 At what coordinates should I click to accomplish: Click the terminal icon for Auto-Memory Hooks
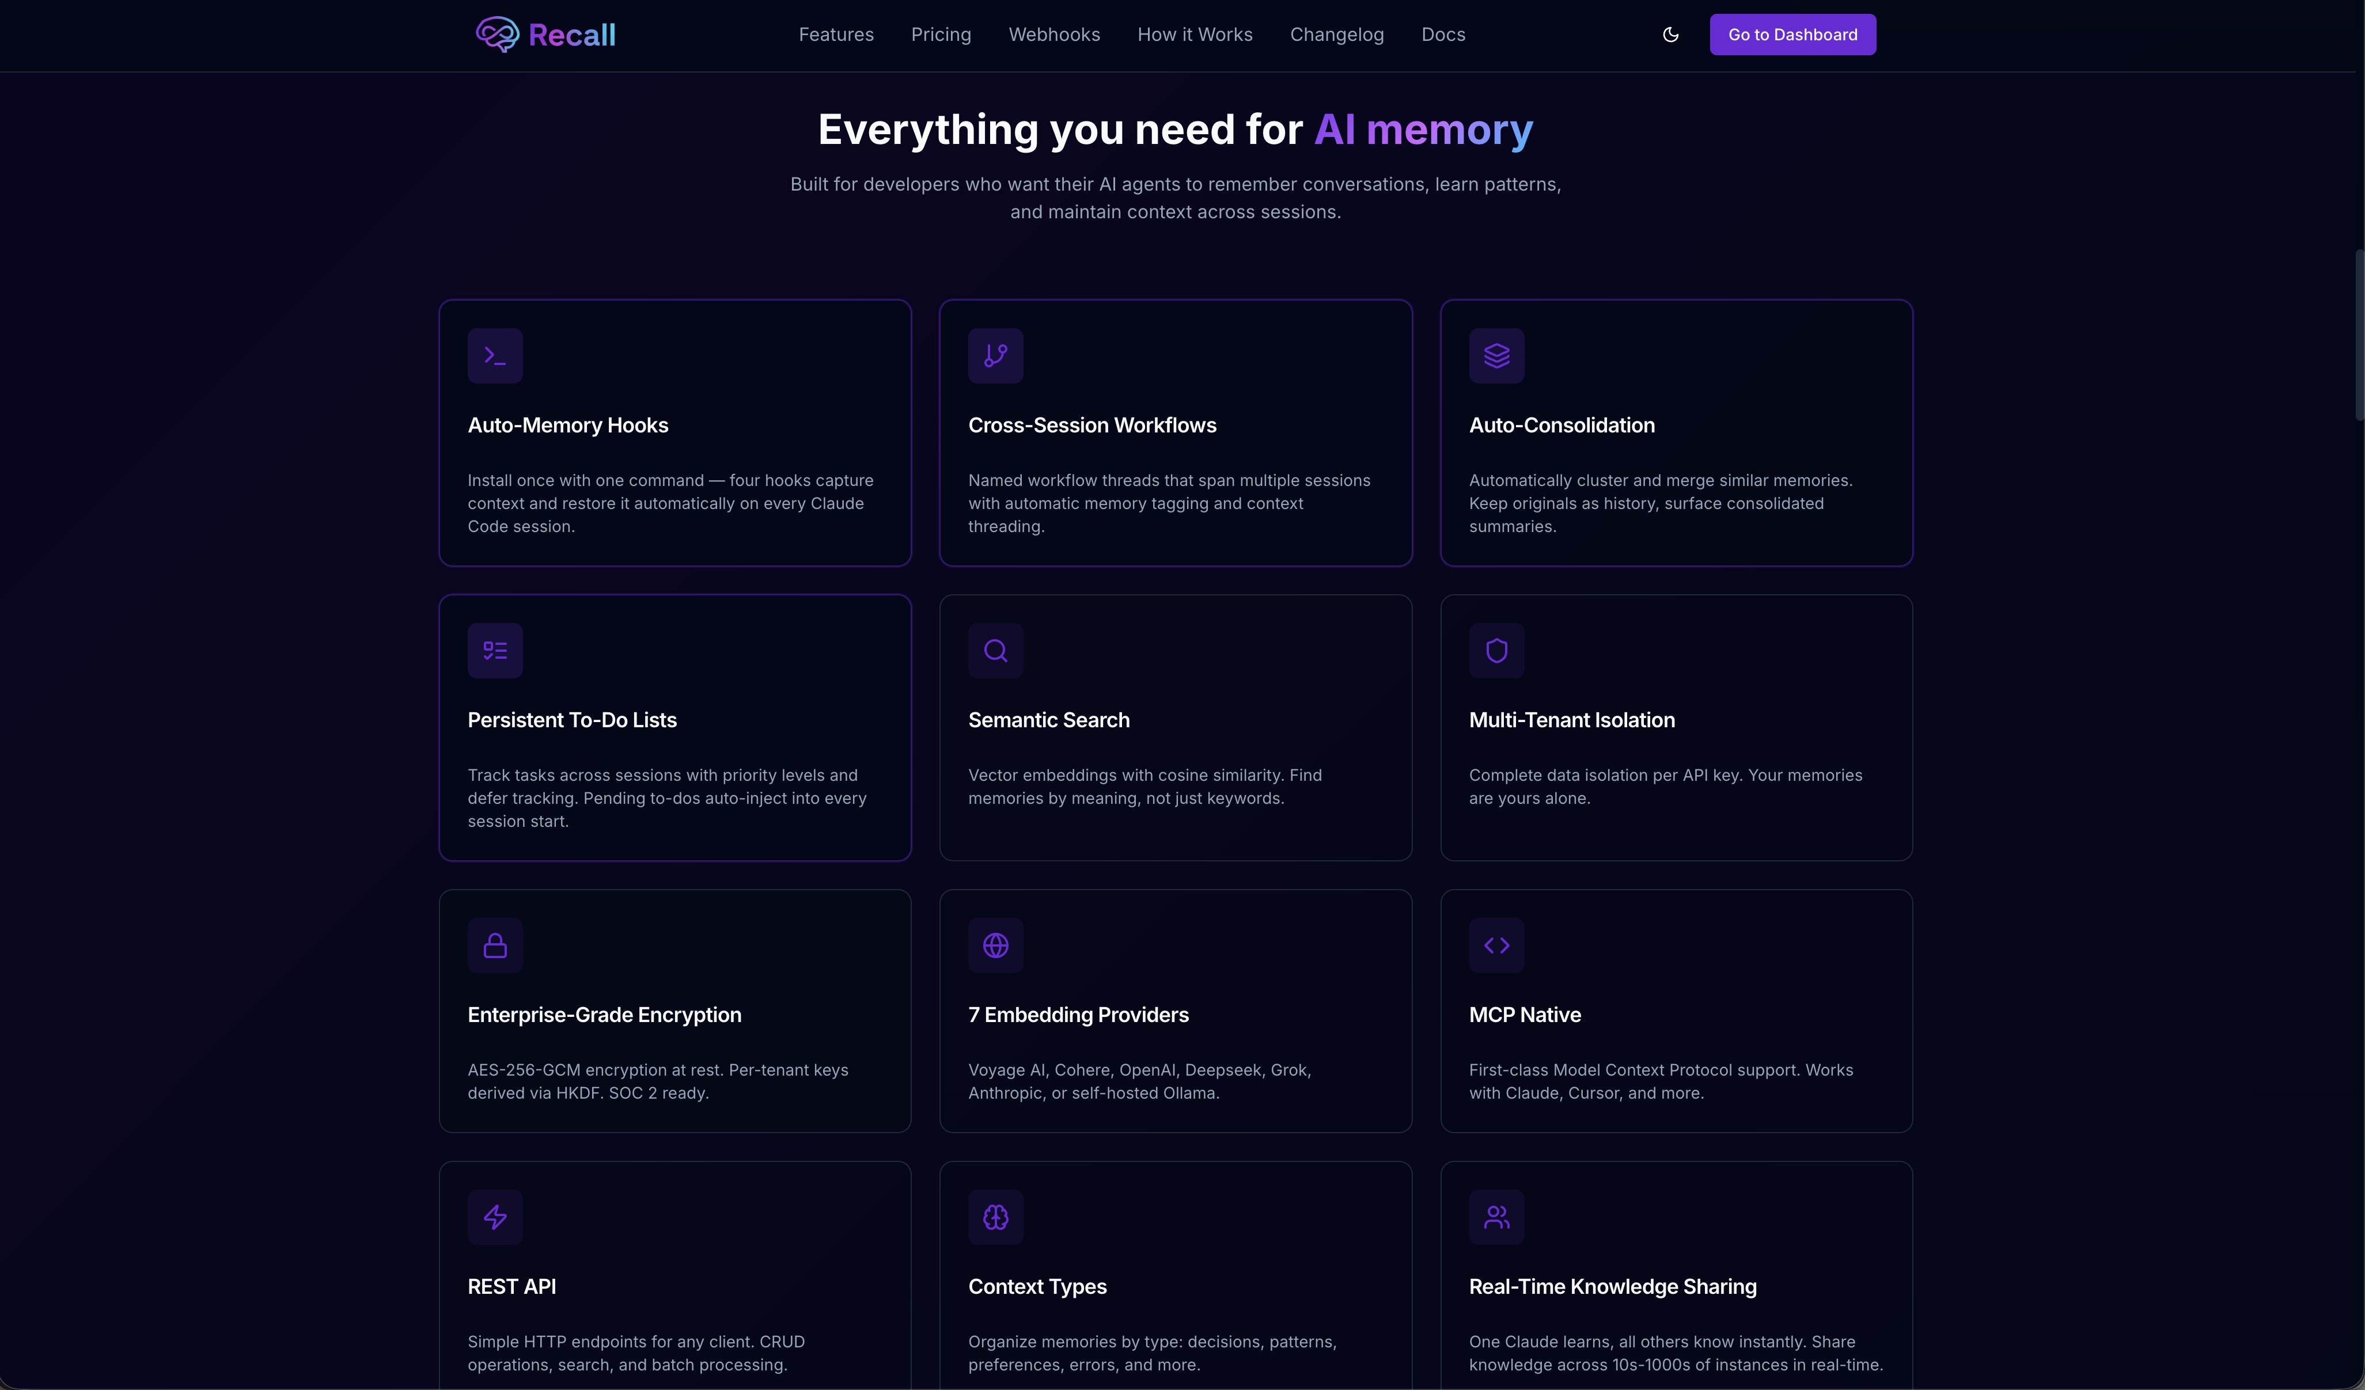pos(495,355)
